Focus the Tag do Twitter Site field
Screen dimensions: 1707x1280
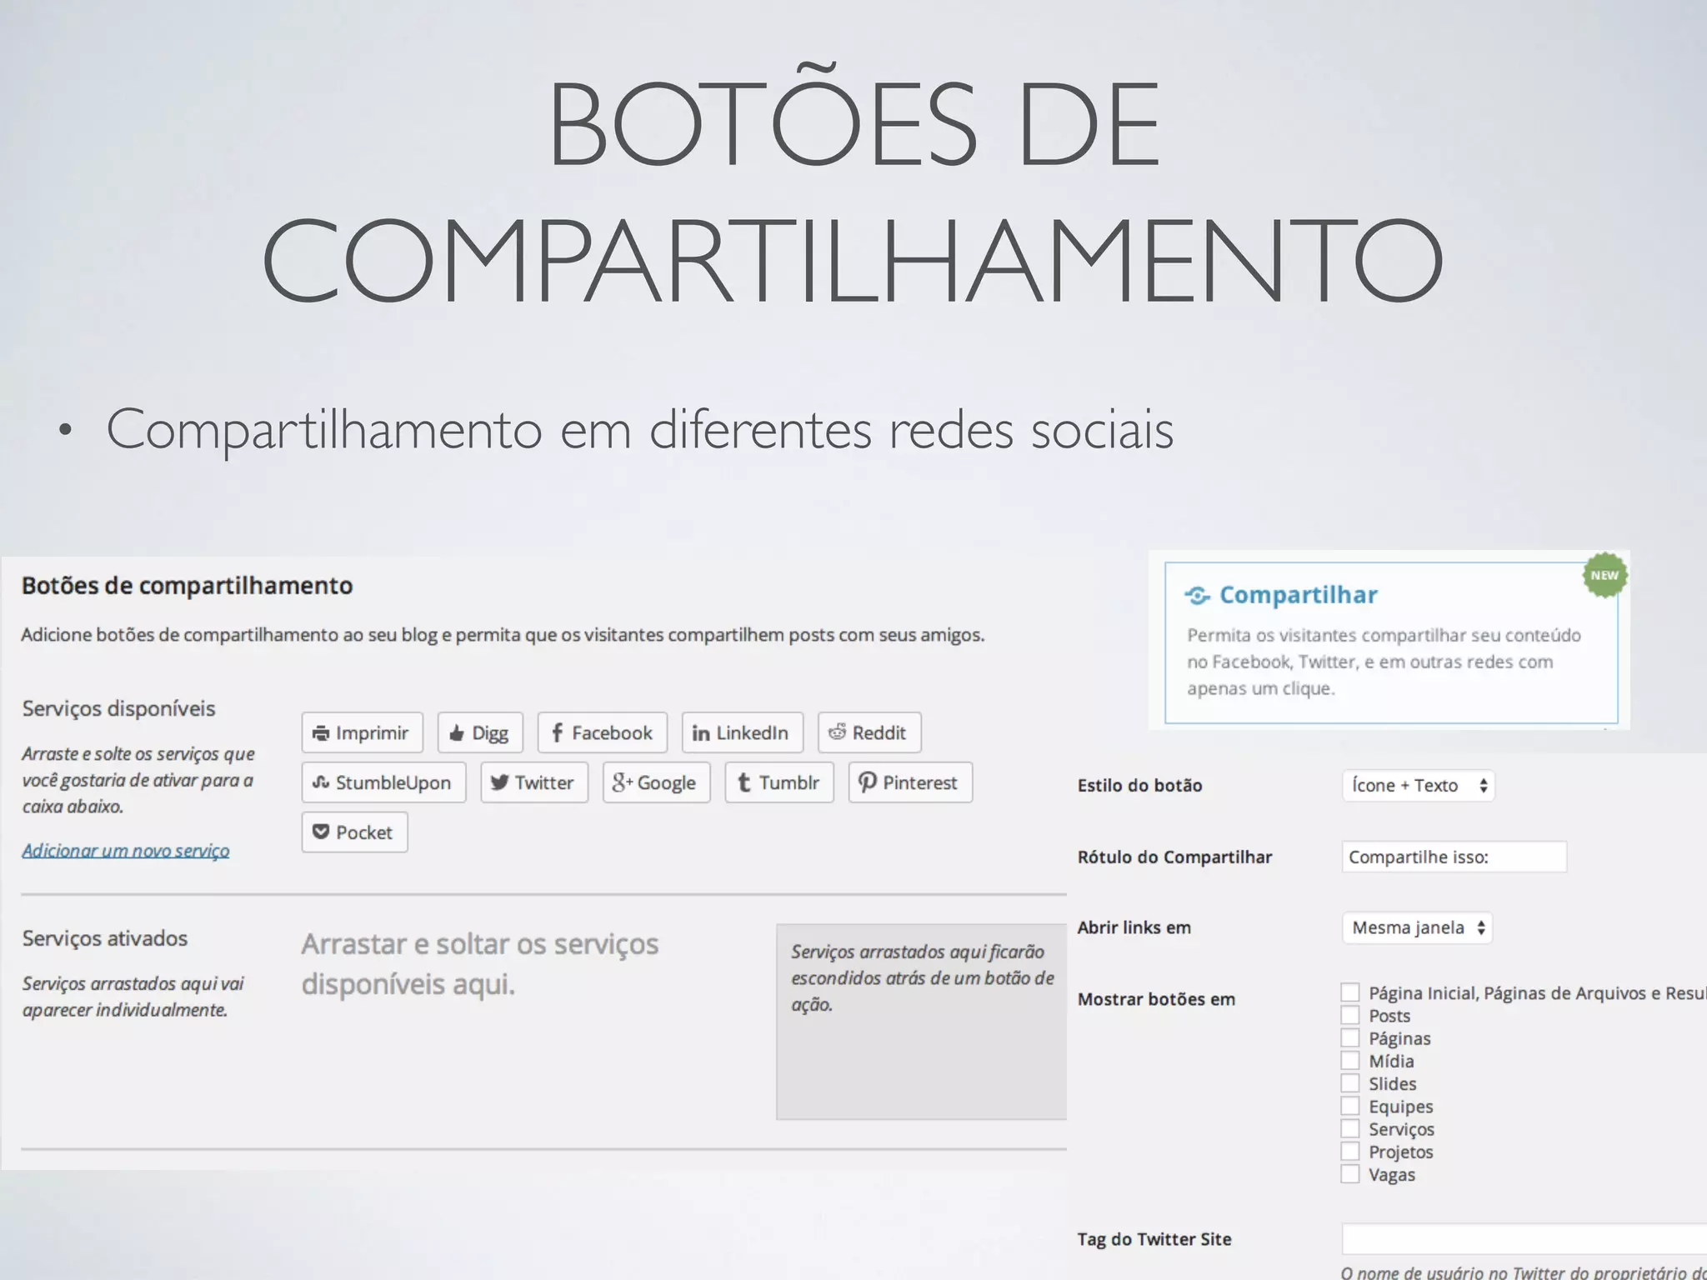(1524, 1239)
